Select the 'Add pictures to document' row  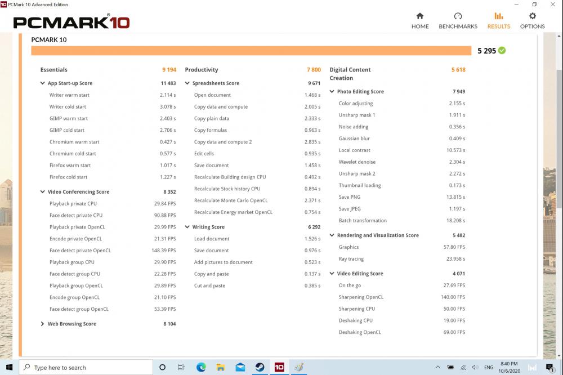pyautogui.click(x=257, y=262)
